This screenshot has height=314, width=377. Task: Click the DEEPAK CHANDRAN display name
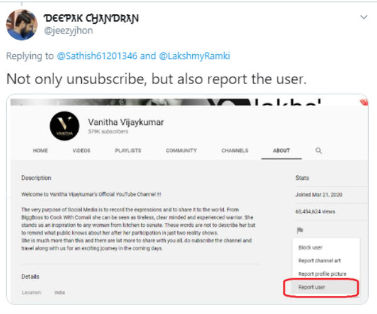point(91,18)
